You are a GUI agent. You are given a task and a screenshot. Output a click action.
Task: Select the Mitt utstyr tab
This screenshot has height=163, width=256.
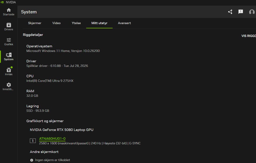pos(99,23)
